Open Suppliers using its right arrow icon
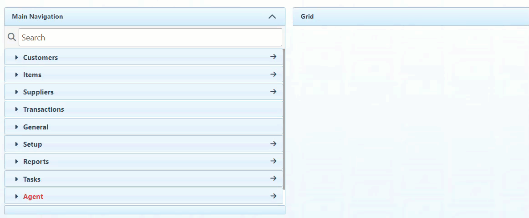This screenshot has height=218, width=529. tap(273, 91)
